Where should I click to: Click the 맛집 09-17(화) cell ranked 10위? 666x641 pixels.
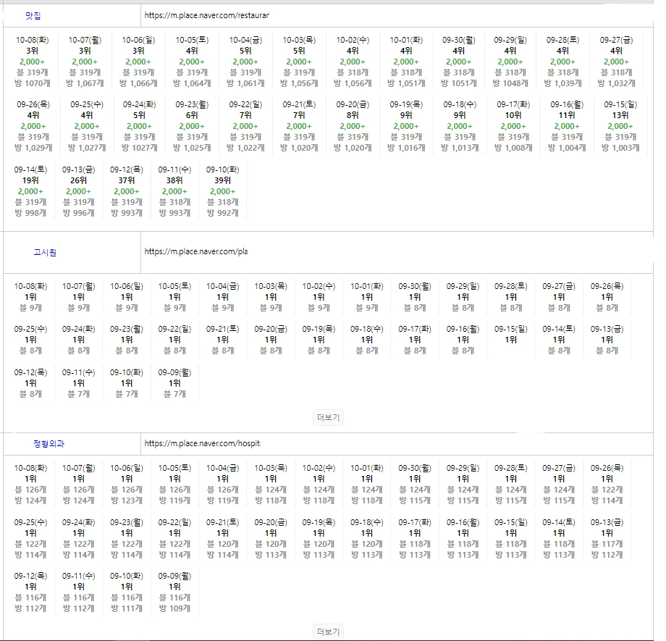click(x=513, y=126)
